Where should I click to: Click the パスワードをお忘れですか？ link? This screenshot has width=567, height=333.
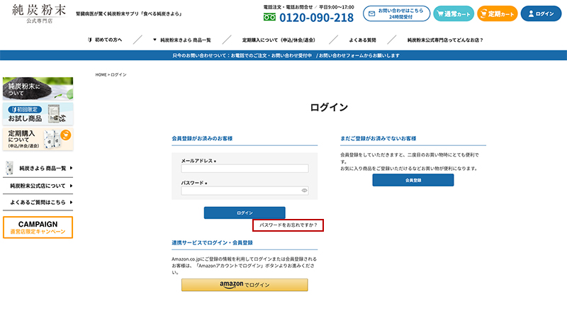[x=288, y=225]
